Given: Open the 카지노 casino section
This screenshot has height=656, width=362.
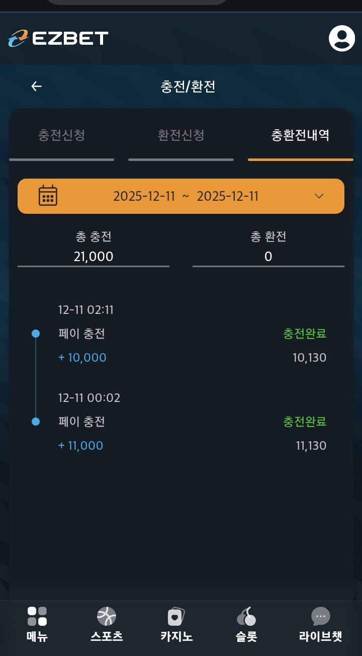Looking at the screenshot, I should pos(176,624).
